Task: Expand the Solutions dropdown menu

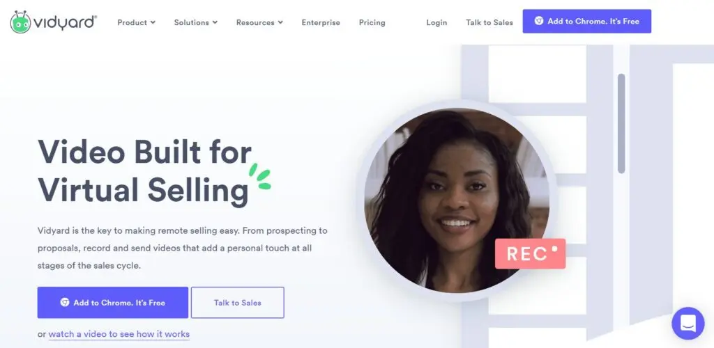Action: point(196,22)
